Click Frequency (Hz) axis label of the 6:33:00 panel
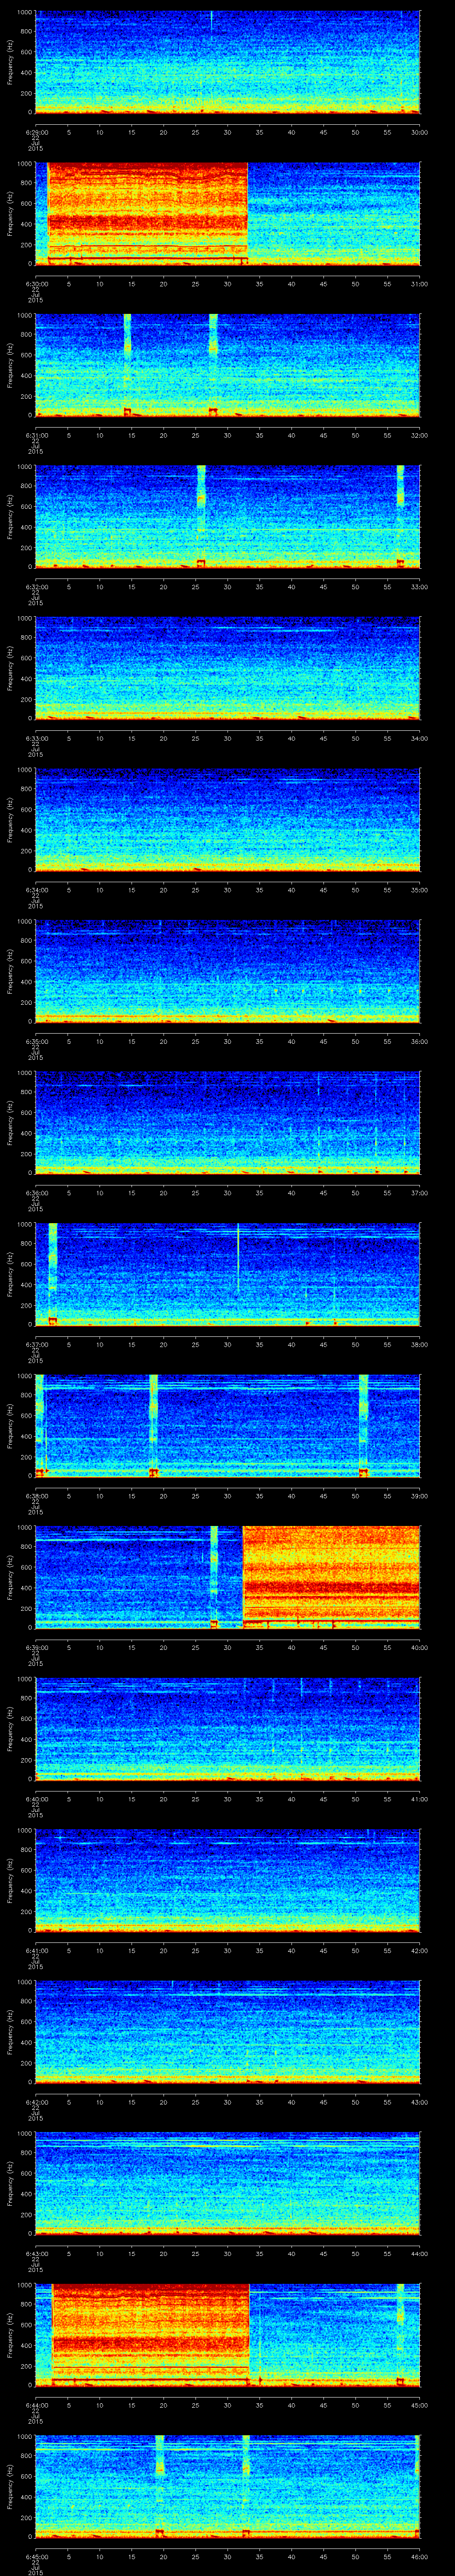The height and width of the screenshot is (2576, 455). tap(11, 668)
